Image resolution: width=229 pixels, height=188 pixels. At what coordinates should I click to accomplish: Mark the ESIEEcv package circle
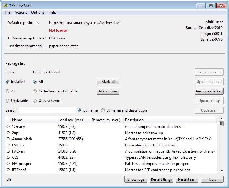pyautogui.click(x=8, y=145)
